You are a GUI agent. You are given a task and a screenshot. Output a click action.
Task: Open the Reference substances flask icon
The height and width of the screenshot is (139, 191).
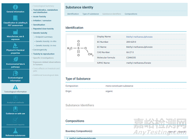(x=15, y=131)
